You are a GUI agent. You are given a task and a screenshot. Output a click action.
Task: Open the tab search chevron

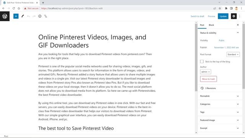click(x=219, y=2)
